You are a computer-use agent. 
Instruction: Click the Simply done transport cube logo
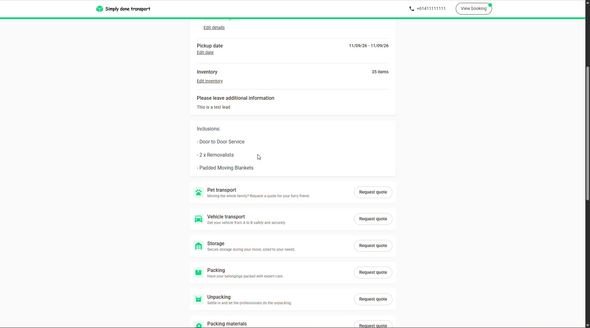[x=99, y=9]
